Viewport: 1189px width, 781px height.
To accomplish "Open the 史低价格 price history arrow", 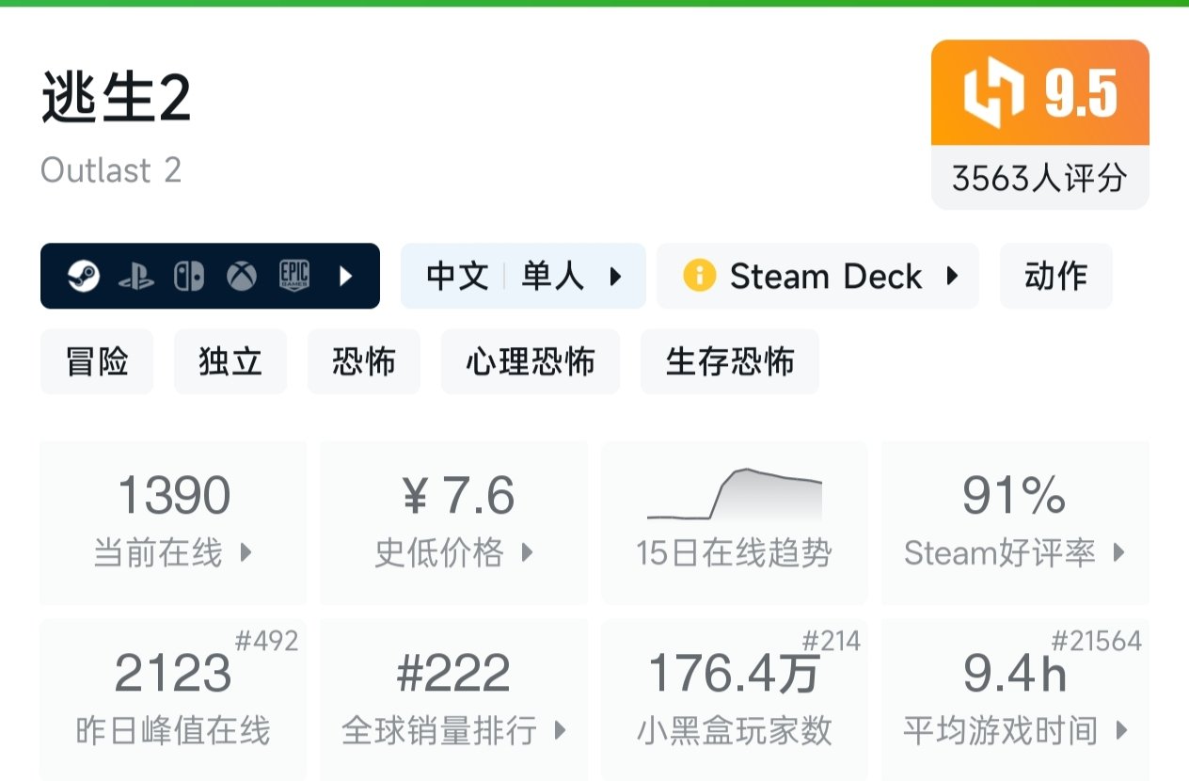I will 528,552.
